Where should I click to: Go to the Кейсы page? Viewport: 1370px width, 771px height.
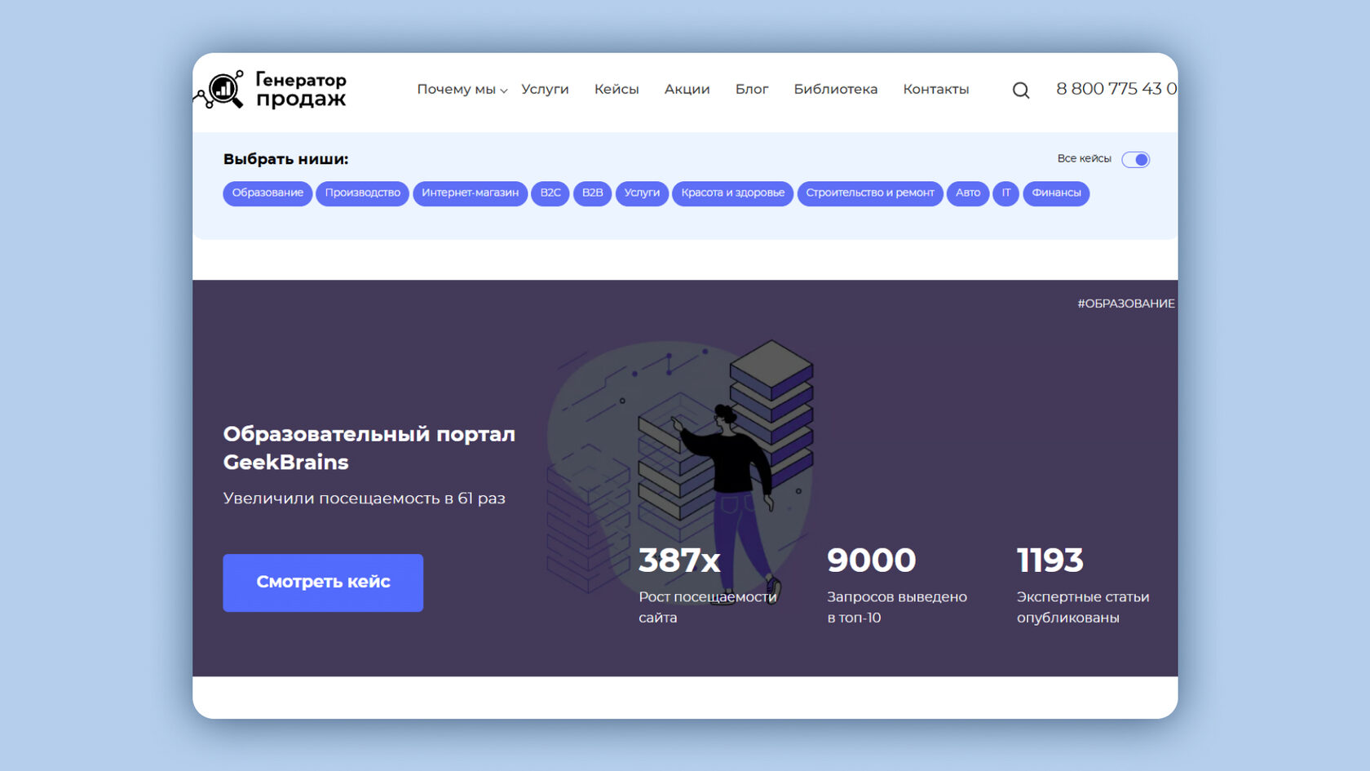click(x=616, y=89)
